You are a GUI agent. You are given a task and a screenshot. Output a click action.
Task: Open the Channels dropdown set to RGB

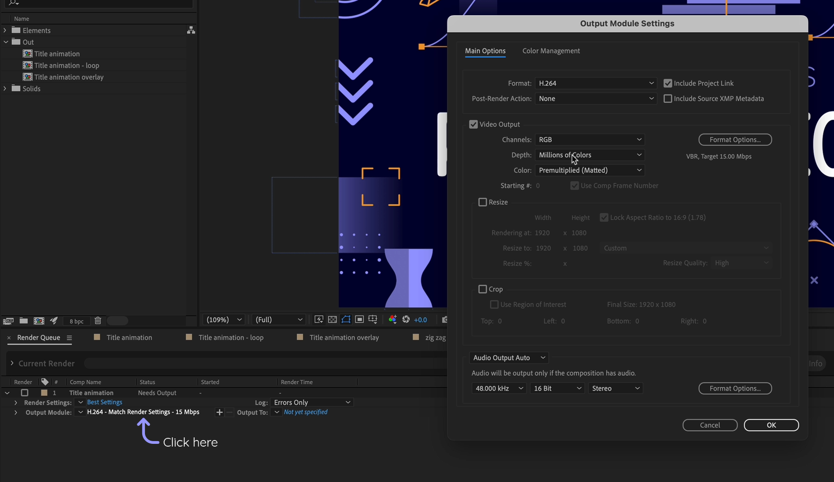590,139
